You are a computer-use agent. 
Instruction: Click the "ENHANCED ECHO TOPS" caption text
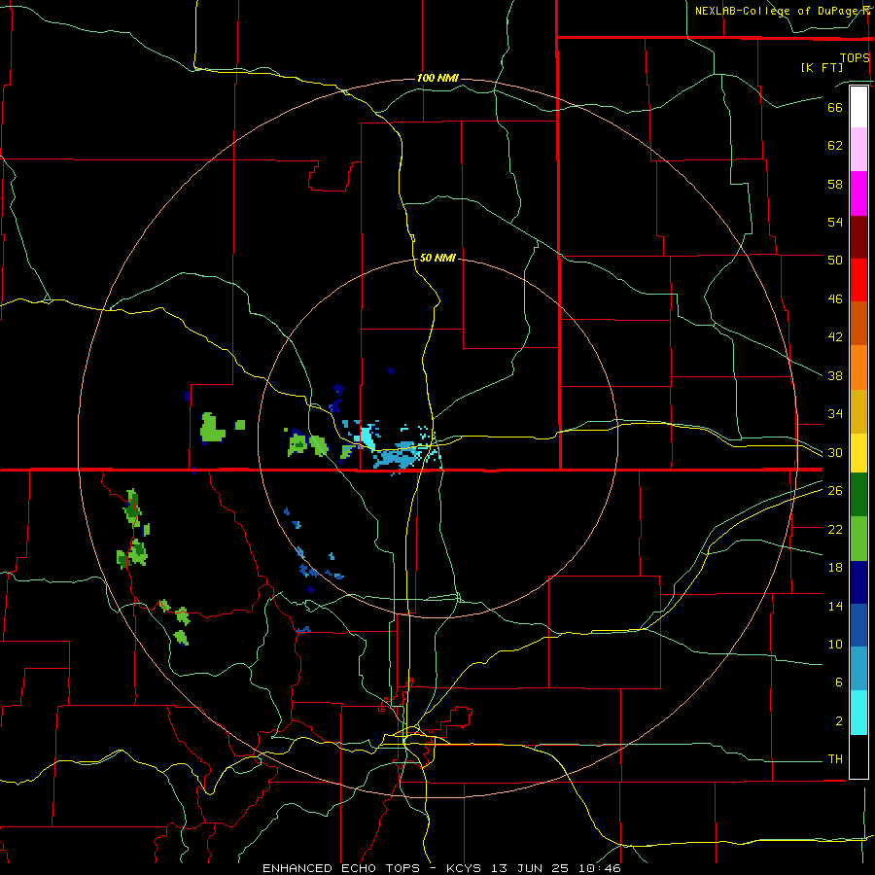click(341, 868)
